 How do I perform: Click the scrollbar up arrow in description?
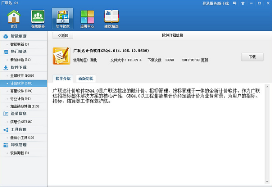(267, 87)
